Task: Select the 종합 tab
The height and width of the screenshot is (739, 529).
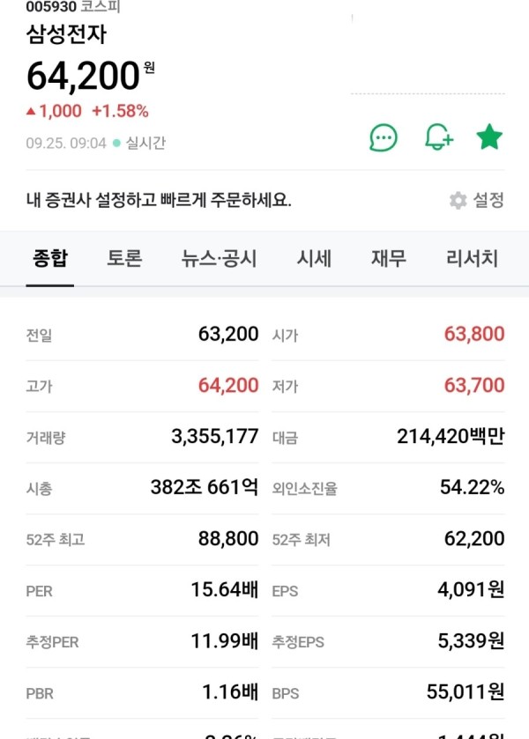Action: pos(50,258)
